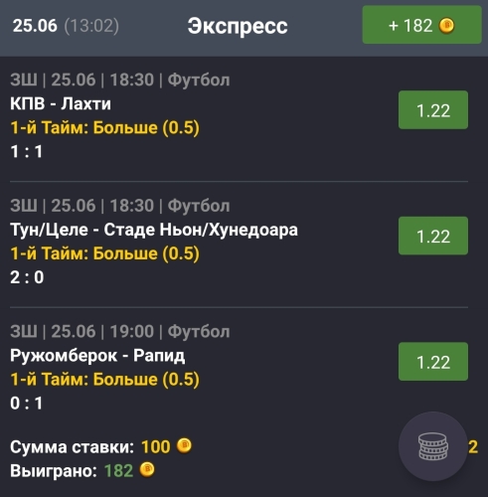Click the Выиграно 182 amount
The height and width of the screenshot is (497, 488).
[118, 470]
